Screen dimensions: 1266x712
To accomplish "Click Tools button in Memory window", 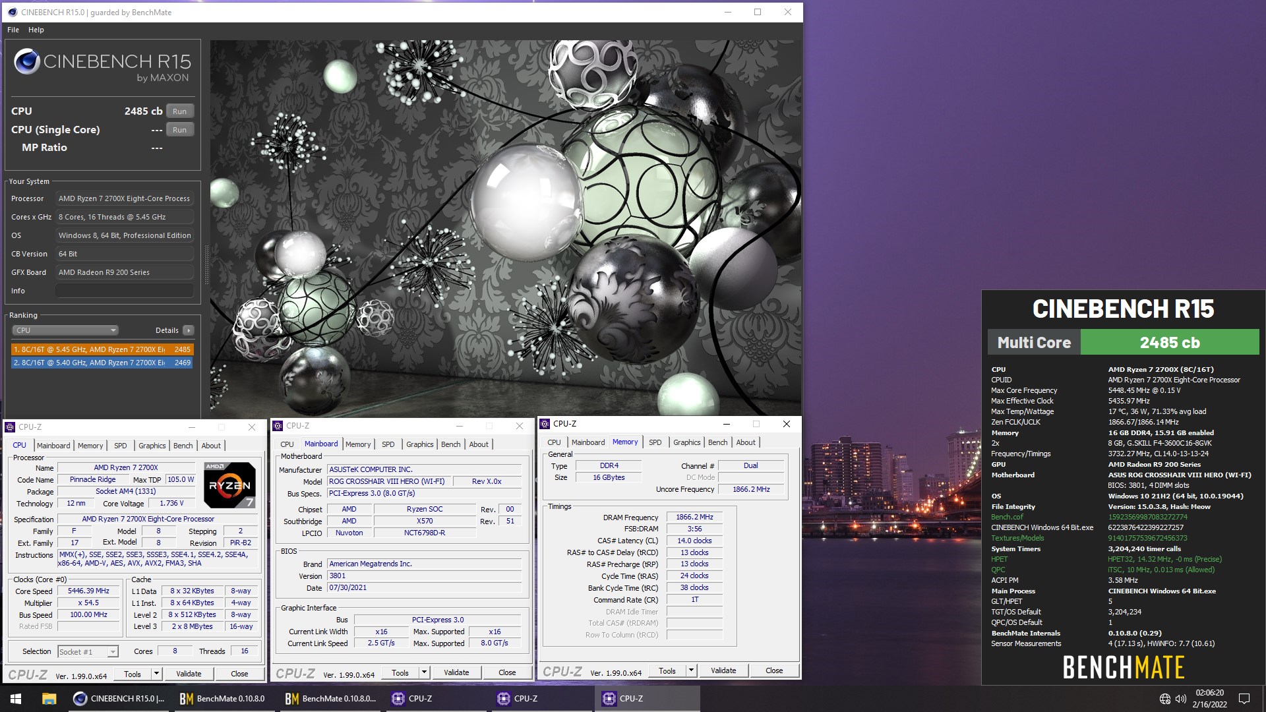I will coord(667,670).
